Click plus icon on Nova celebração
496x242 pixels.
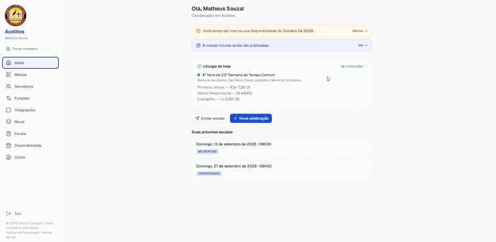235,118
